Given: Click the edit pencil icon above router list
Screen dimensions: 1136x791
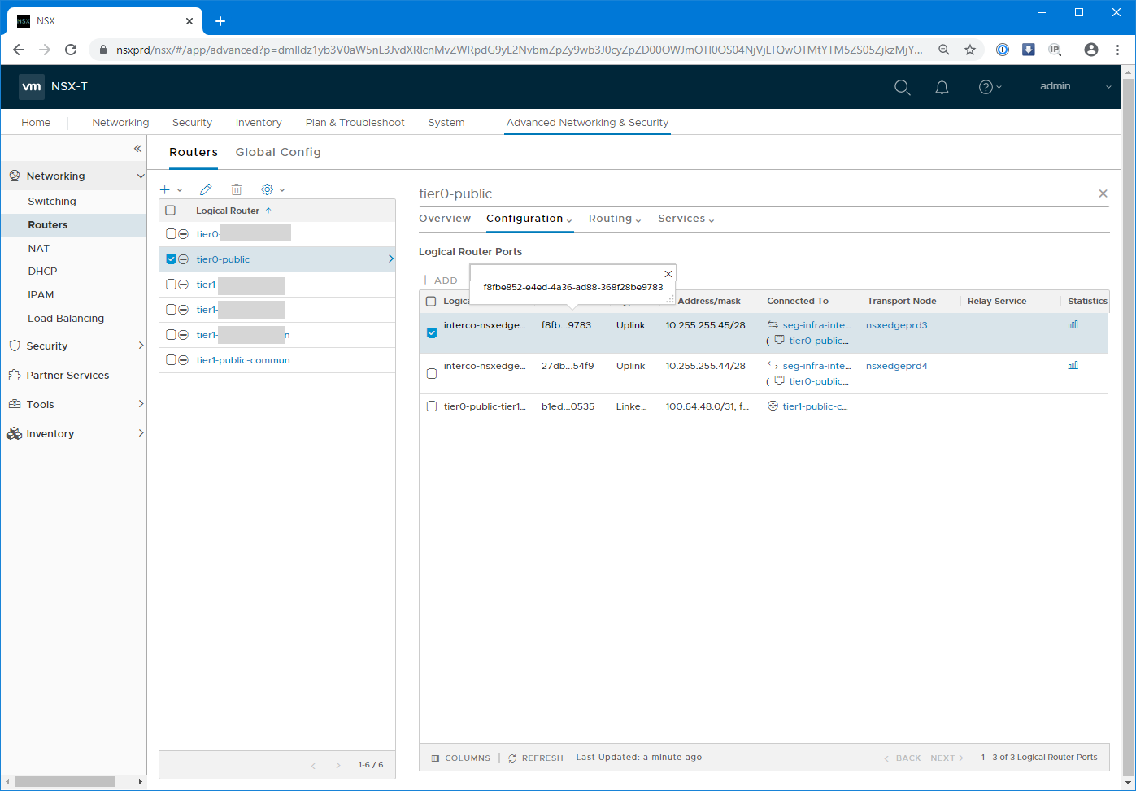Looking at the screenshot, I should [x=206, y=189].
